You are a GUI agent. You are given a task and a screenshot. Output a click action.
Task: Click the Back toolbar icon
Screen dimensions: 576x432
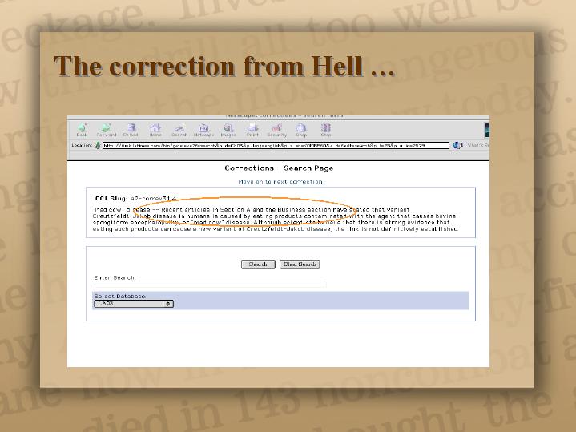[x=82, y=130]
